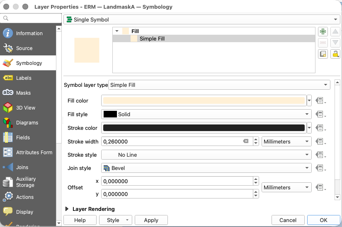Click the Apply button
The image size is (342, 227).
pyautogui.click(x=151, y=220)
